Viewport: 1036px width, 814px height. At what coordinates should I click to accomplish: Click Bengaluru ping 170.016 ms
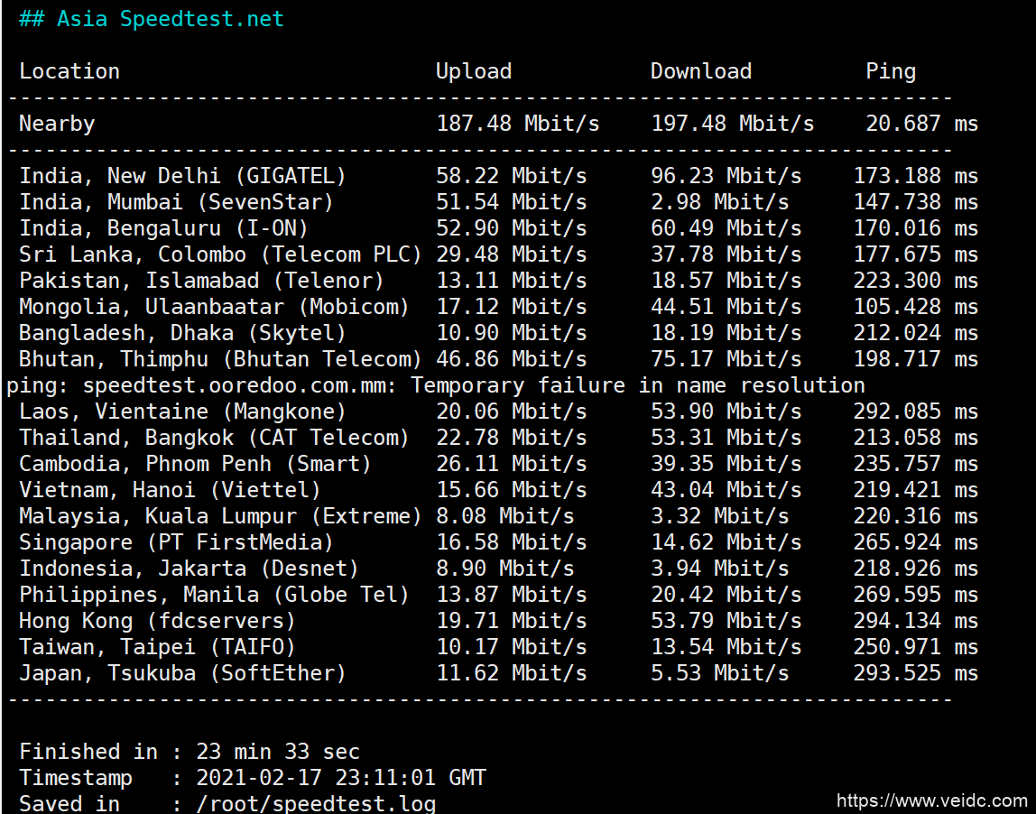click(916, 228)
